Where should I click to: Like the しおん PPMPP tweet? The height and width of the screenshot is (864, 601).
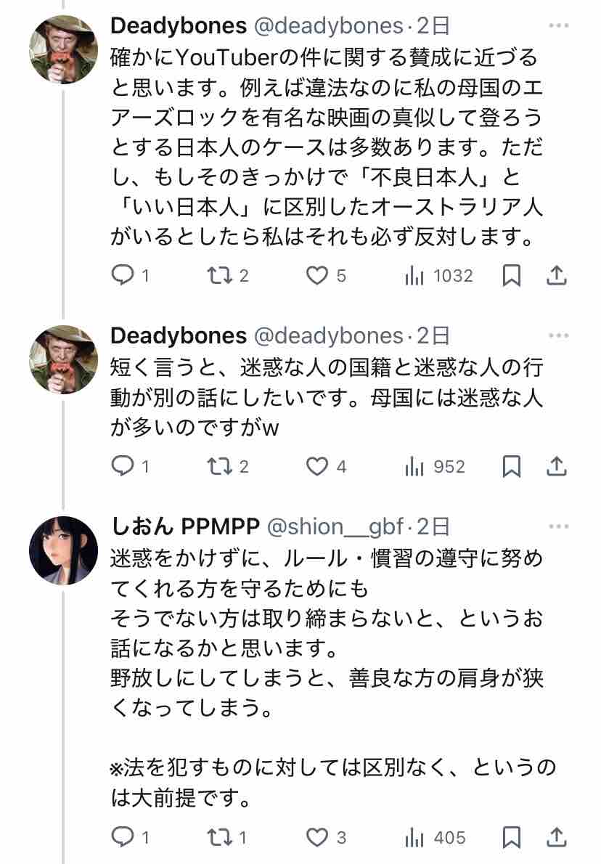coord(316,838)
